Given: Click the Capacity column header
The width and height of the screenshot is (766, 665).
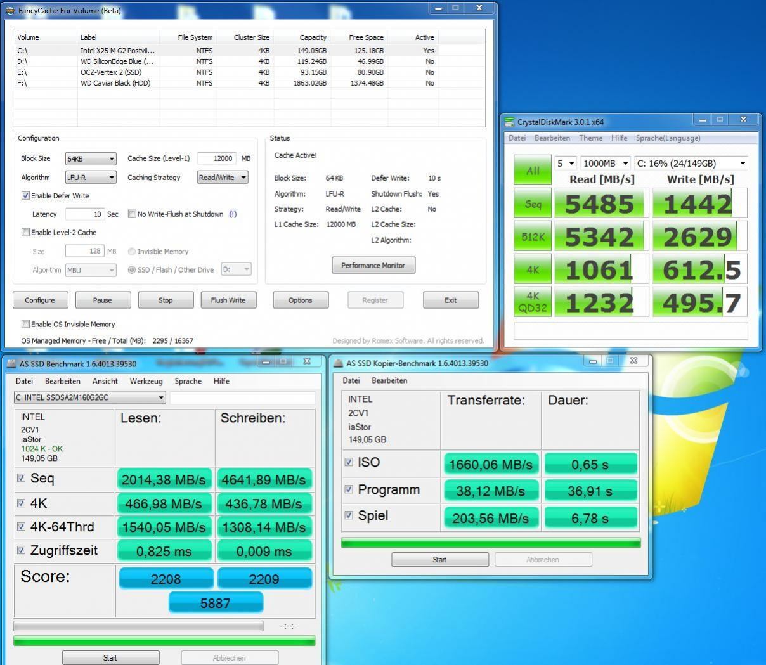Looking at the screenshot, I should click(302, 37).
